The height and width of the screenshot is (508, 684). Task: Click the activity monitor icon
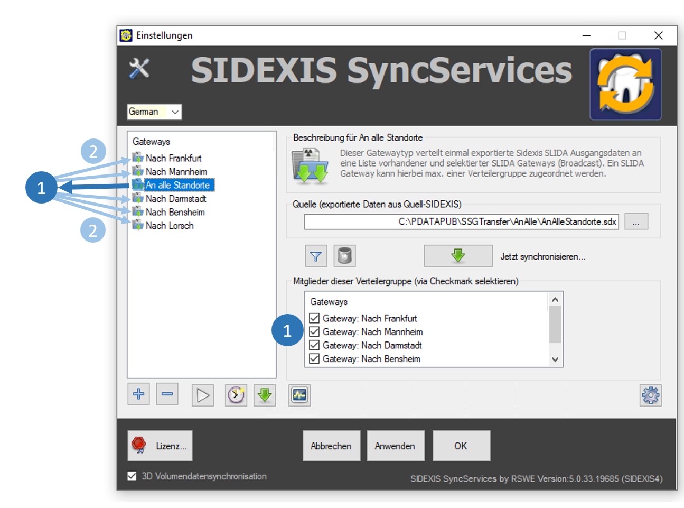point(299,395)
